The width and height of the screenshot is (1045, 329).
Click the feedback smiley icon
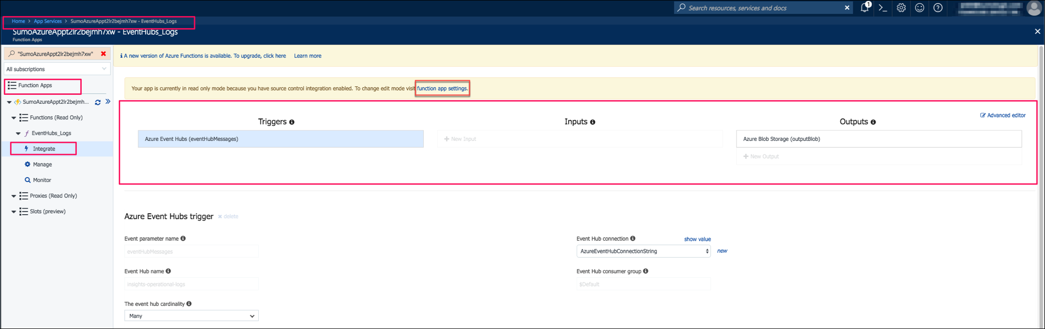point(920,8)
